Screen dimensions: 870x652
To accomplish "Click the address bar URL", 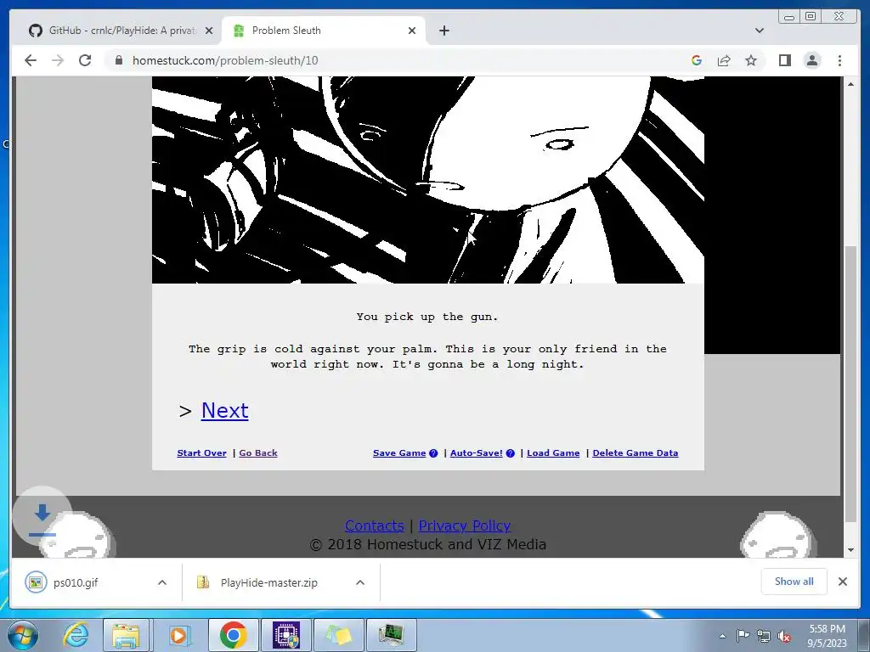I will pos(225,60).
